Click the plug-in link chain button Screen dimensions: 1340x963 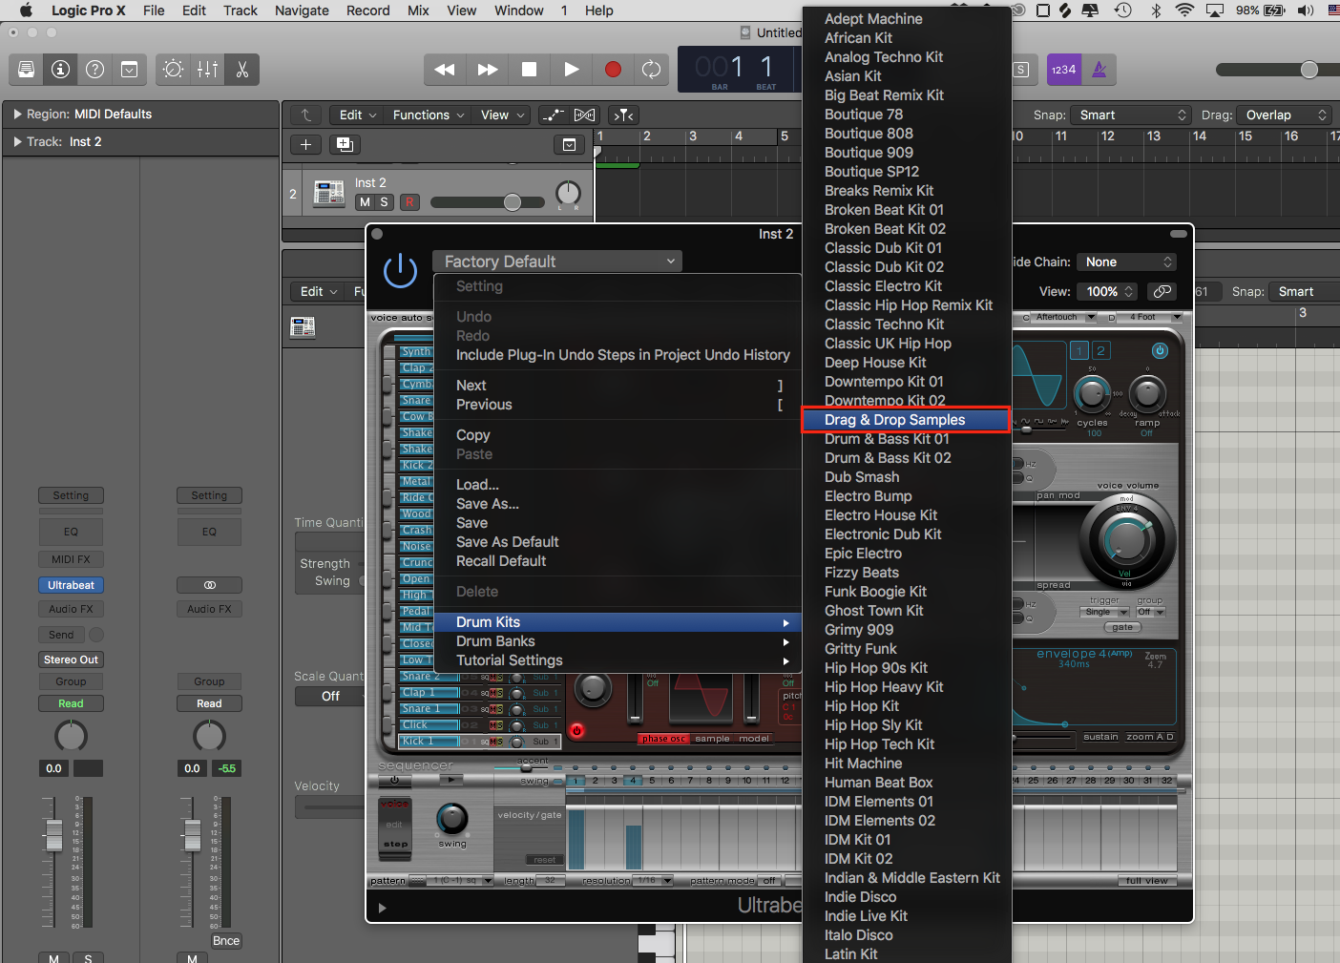[1162, 291]
